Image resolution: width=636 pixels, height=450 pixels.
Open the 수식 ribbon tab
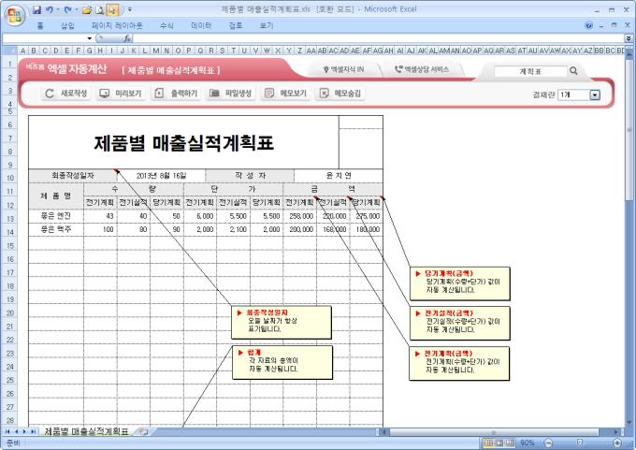coord(166,26)
